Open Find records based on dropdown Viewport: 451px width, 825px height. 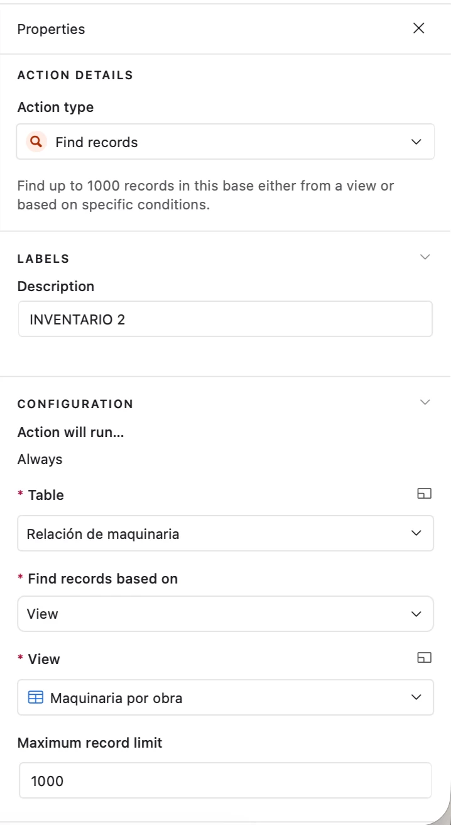(x=225, y=613)
